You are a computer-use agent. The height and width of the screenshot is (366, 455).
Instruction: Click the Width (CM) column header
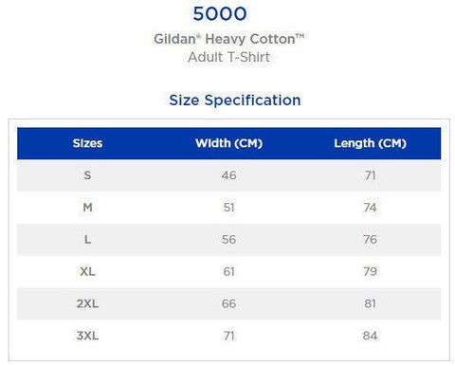click(229, 143)
